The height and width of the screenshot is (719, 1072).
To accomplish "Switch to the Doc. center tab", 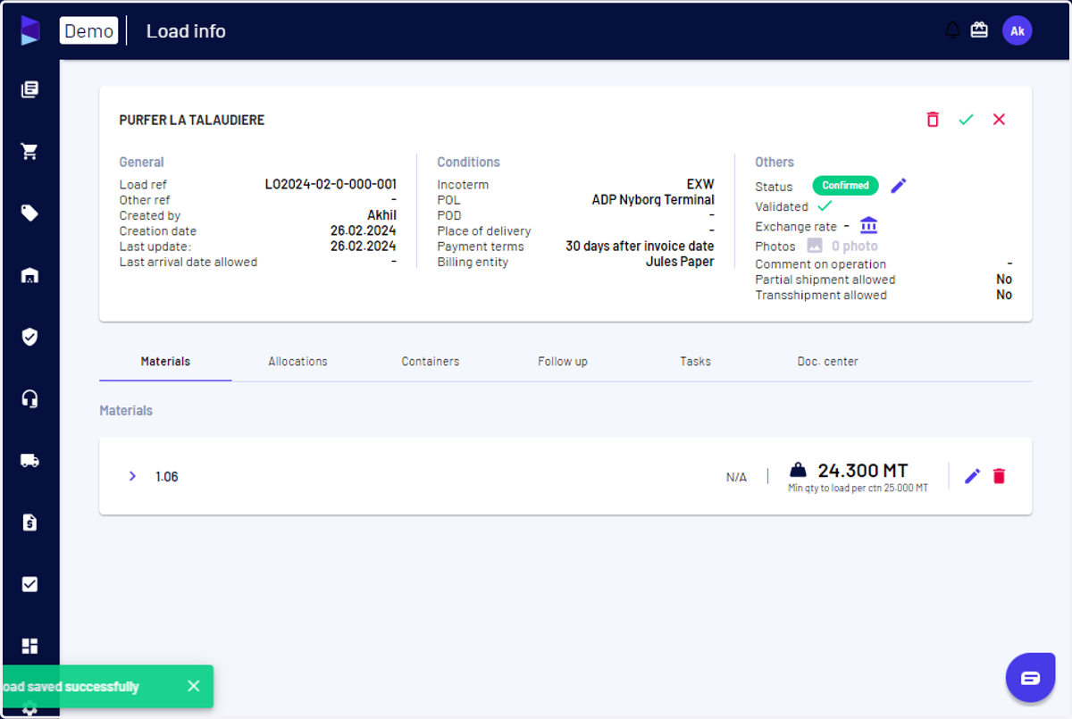I will (827, 362).
